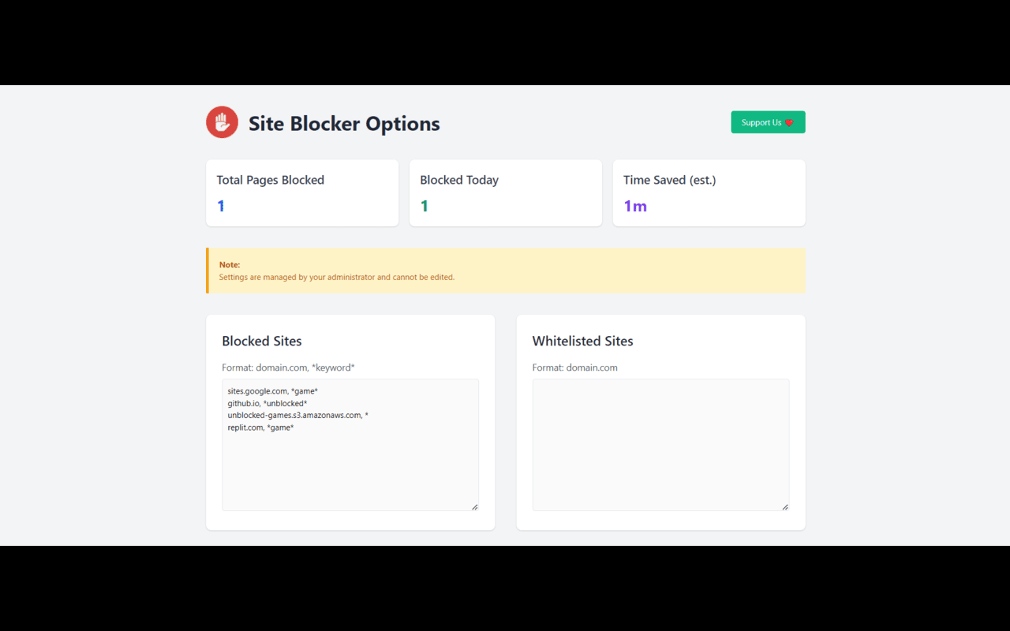Click the green '1' Blocked Today count

click(x=424, y=206)
